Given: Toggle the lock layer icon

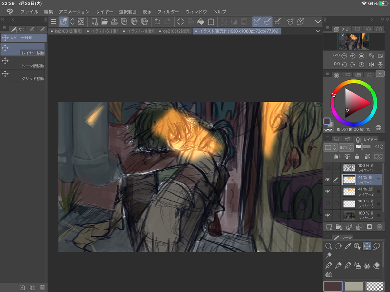Looking at the screenshot, I should pyautogui.click(x=357, y=156).
